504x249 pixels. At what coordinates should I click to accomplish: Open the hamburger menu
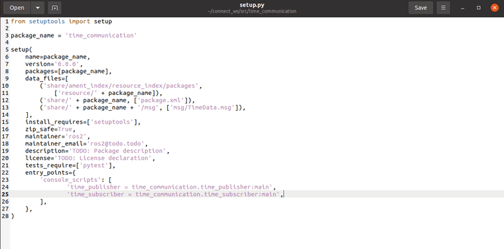443,8
